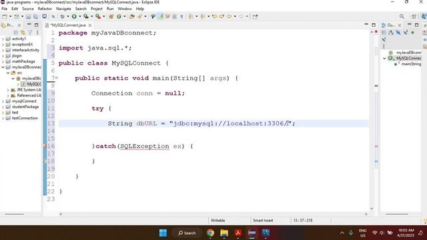The height and width of the screenshot is (240, 427).
Task: Toggle Skip All Breakpoints
Action: click(x=53, y=17)
